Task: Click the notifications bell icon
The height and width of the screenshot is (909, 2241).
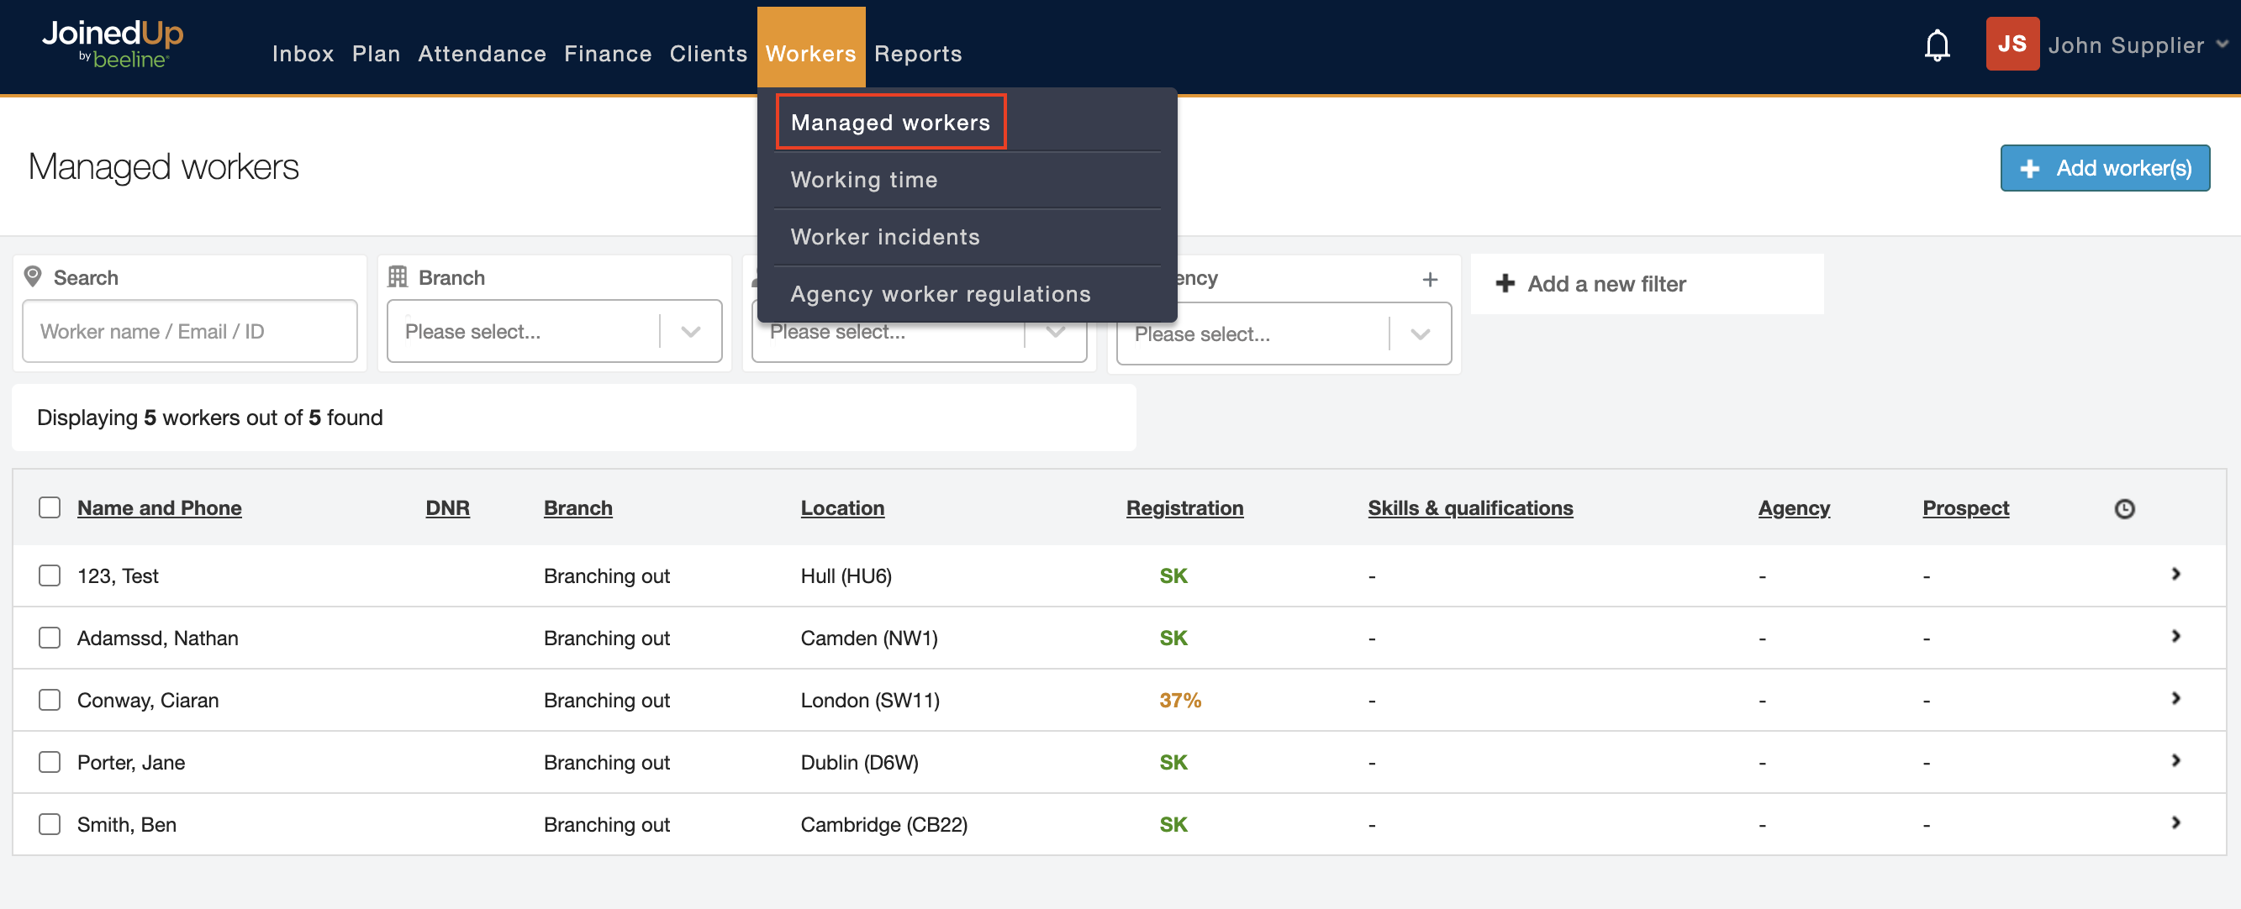Action: (x=1936, y=45)
